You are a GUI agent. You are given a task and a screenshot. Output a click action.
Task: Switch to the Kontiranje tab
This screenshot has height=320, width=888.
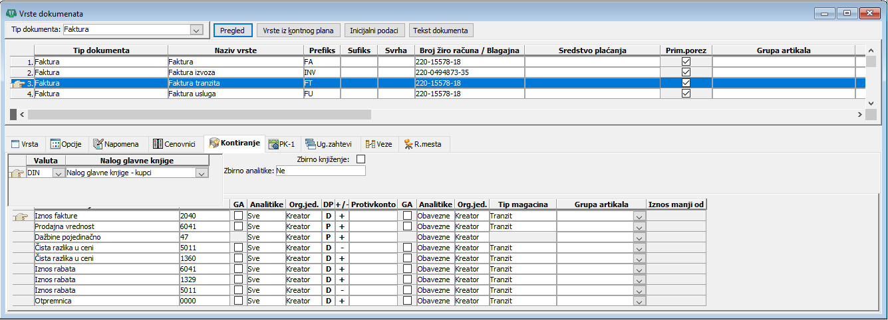(233, 143)
